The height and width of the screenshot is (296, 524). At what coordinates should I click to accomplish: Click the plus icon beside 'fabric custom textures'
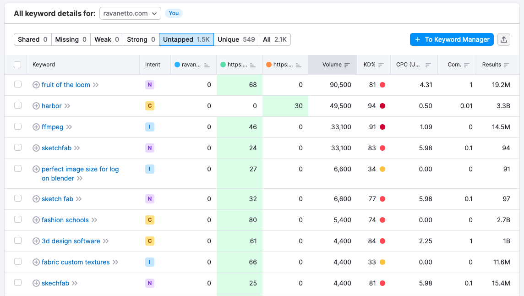(x=36, y=262)
